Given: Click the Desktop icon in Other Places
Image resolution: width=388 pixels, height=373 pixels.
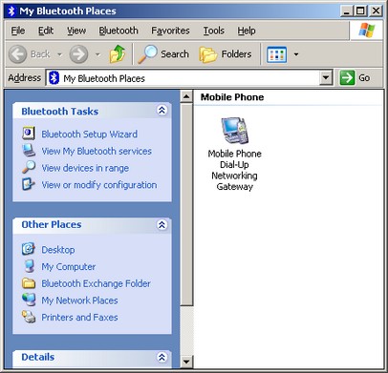Looking at the screenshot, I should 29,249.
